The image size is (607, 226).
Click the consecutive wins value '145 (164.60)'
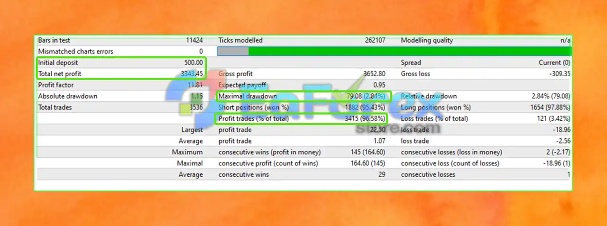tap(367, 152)
